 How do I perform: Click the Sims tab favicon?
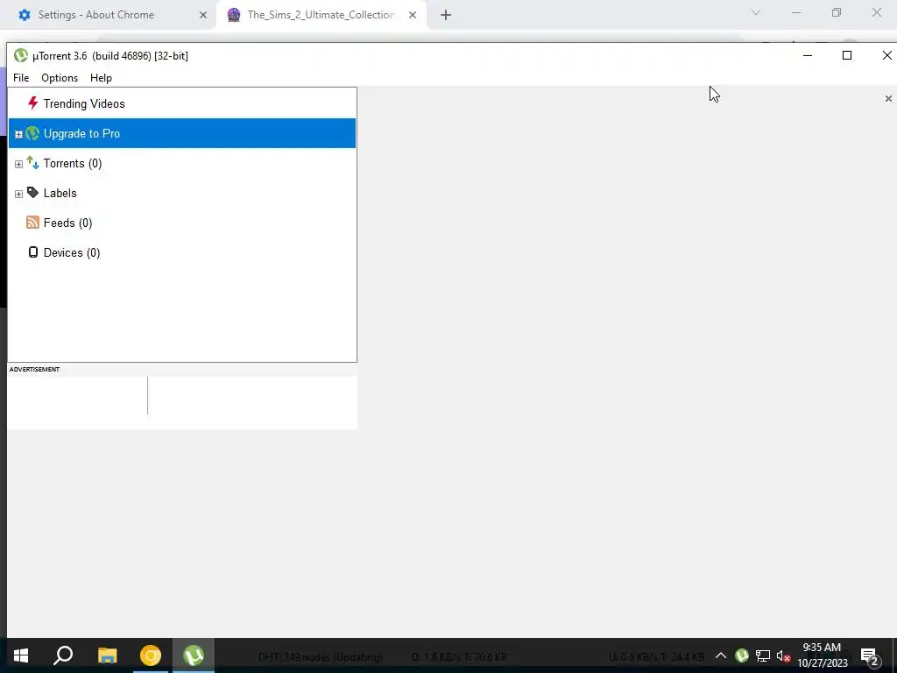click(x=233, y=15)
